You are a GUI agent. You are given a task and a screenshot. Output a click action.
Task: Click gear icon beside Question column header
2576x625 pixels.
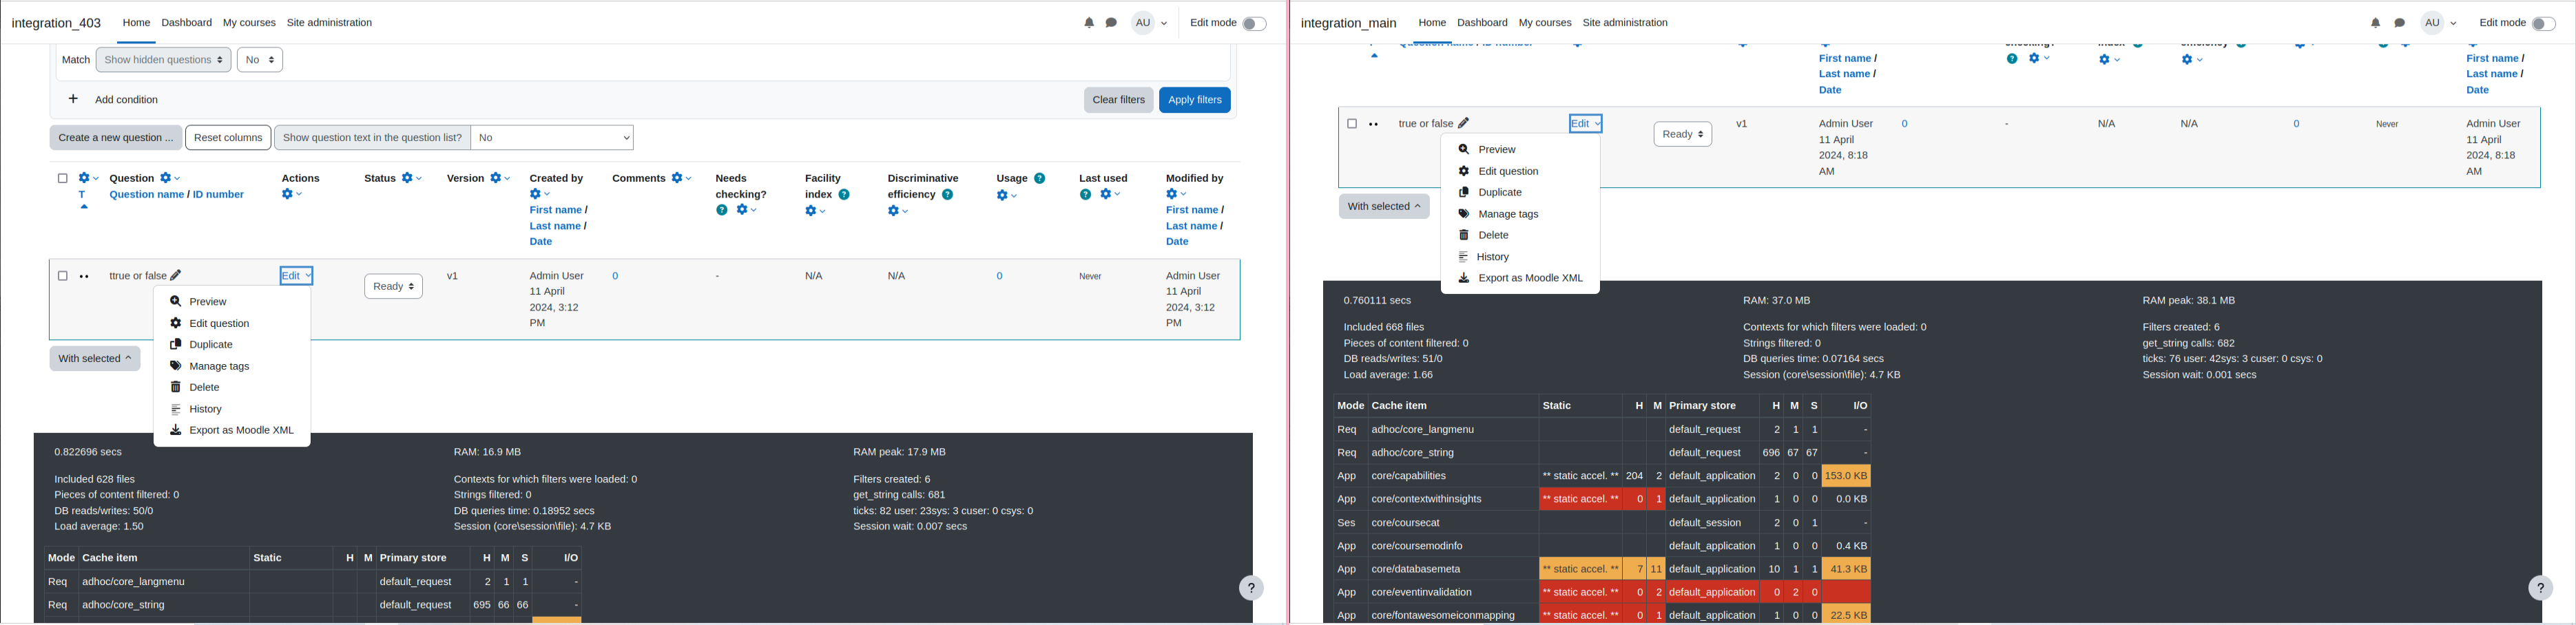pos(166,178)
